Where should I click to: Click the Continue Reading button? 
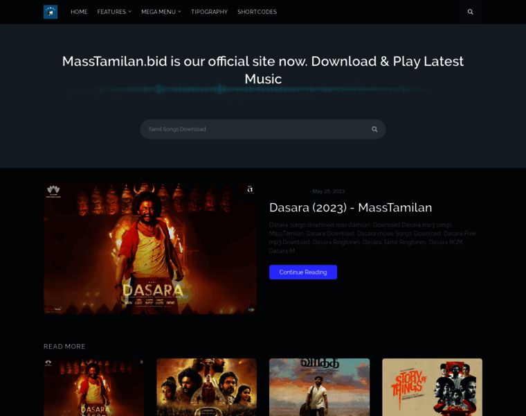coord(303,272)
